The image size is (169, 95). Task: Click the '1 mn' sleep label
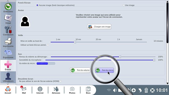tap(58, 39)
